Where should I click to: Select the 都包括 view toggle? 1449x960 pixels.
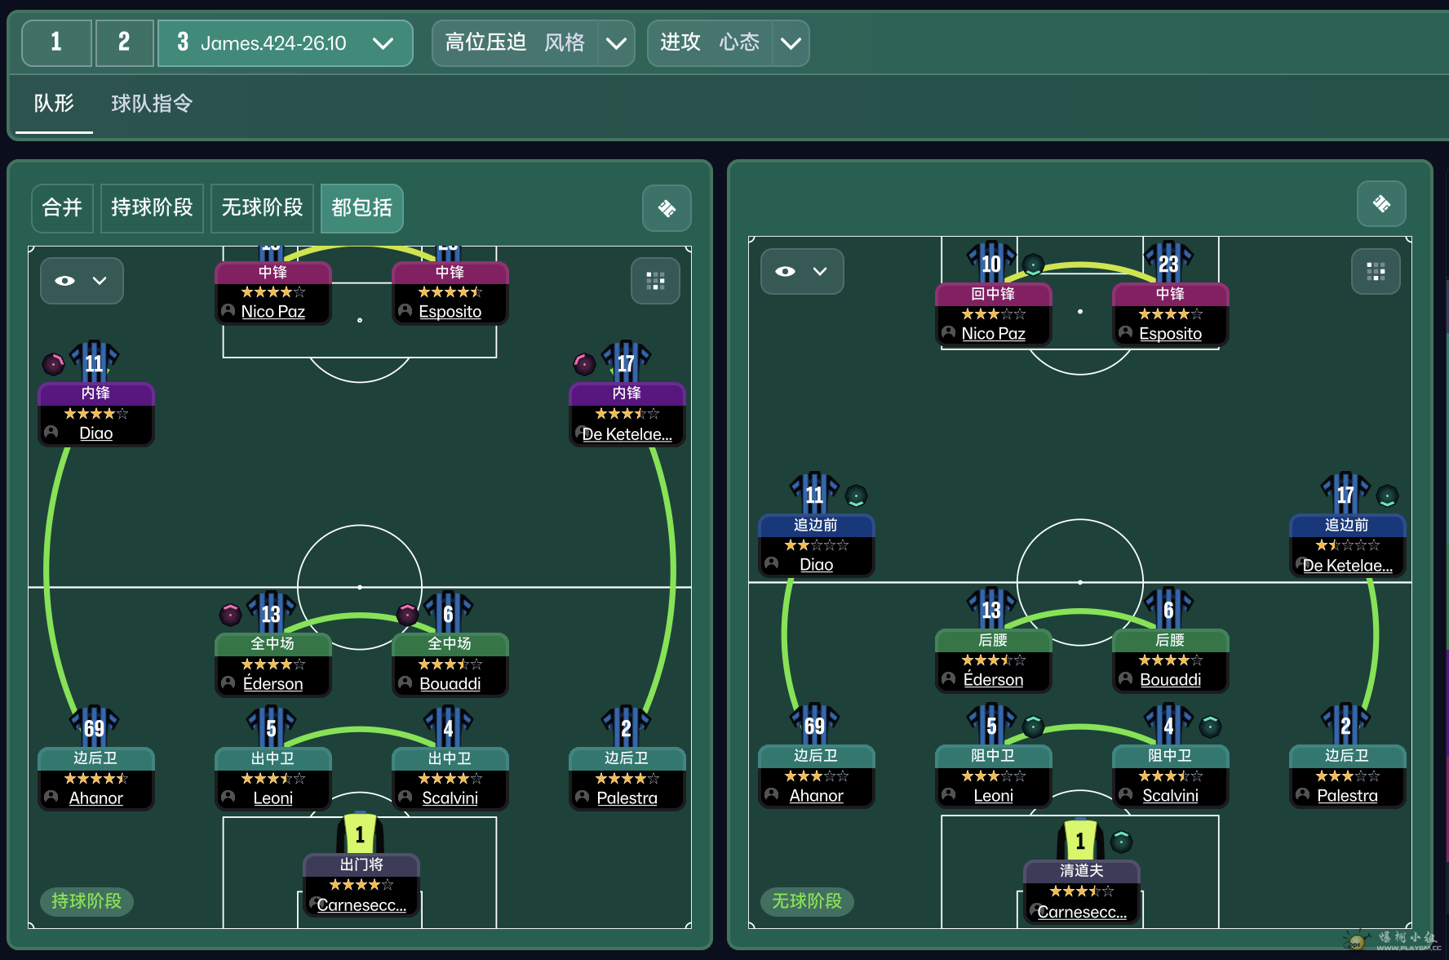point(361,208)
